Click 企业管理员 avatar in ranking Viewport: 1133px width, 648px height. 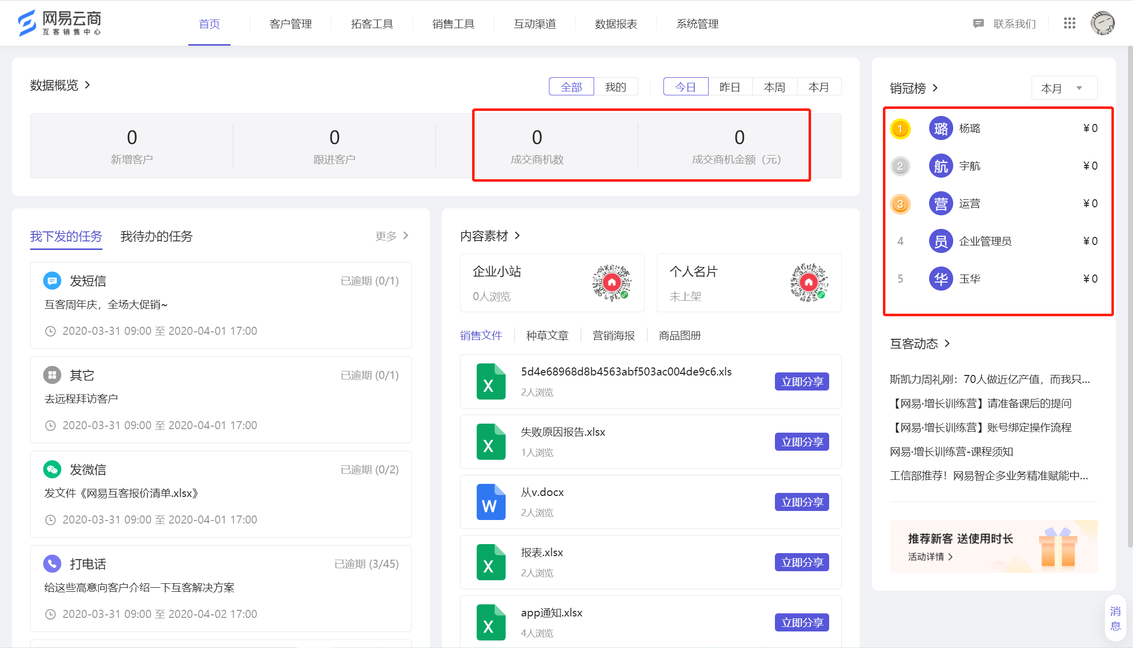(x=941, y=241)
